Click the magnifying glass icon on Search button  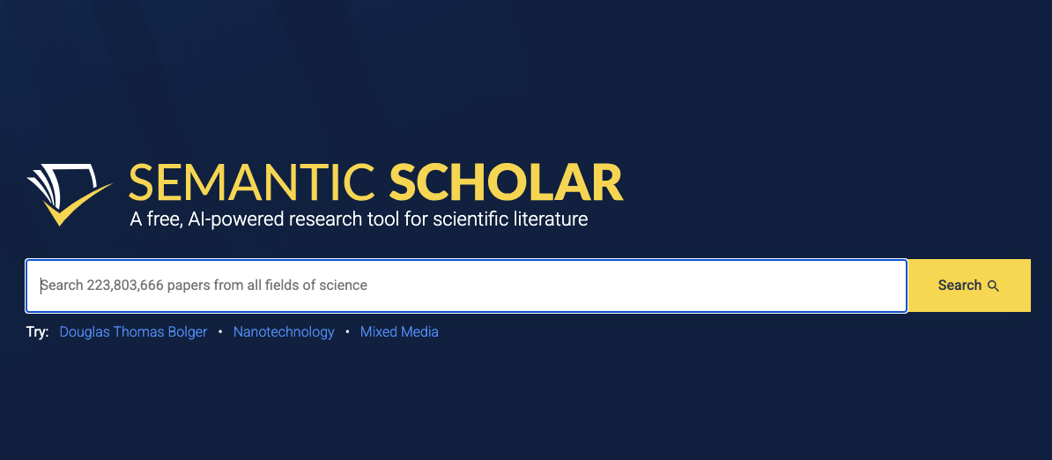pyautogui.click(x=994, y=286)
